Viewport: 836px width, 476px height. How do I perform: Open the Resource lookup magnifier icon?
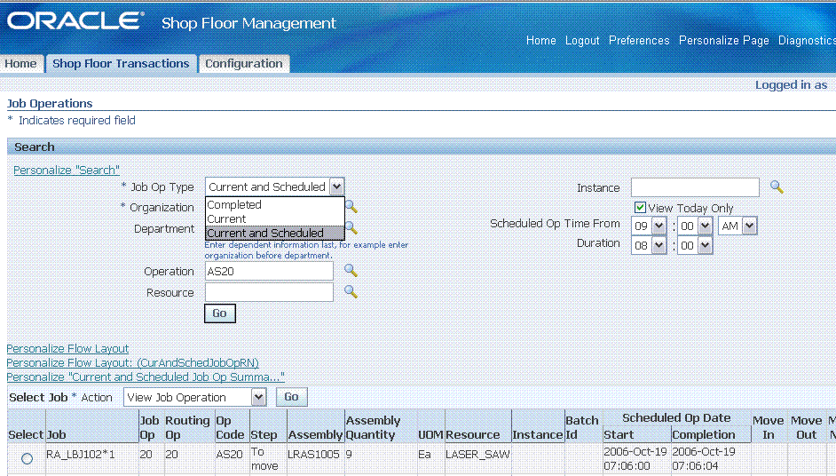[351, 291]
